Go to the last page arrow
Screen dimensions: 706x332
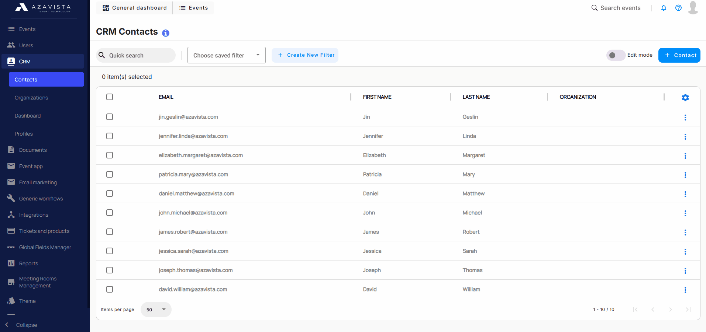(688, 310)
